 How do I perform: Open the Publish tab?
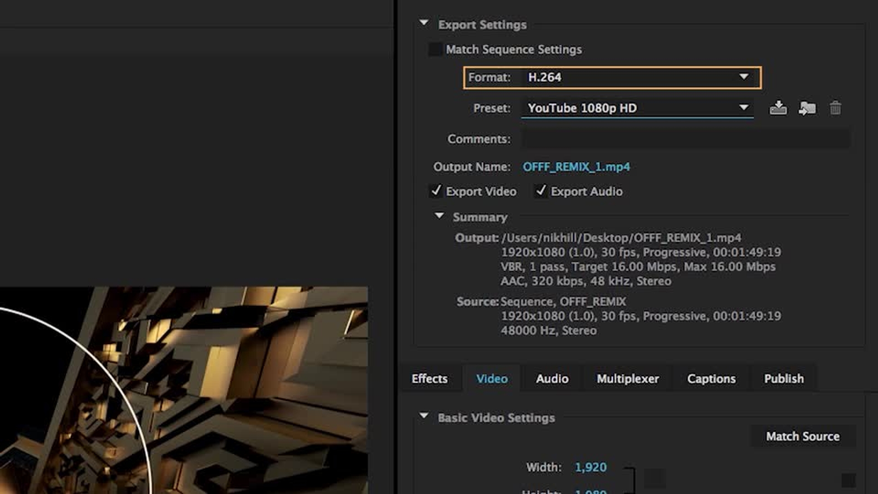click(783, 379)
